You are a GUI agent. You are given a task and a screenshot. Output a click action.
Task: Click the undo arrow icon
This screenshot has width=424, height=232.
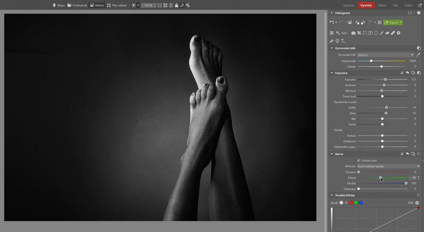332,22
